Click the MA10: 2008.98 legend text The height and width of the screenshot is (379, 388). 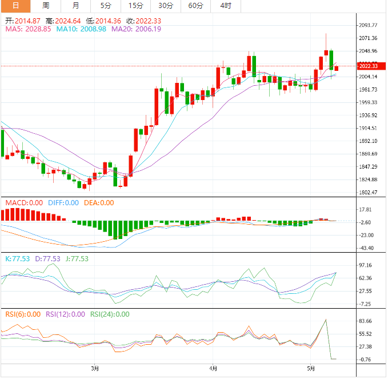[x=81, y=29]
